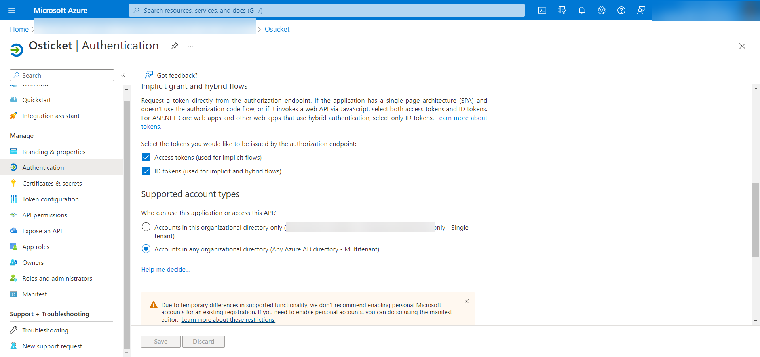
Task: Select Accounts in any organizational directory (Multitenant)
Action: click(x=146, y=249)
